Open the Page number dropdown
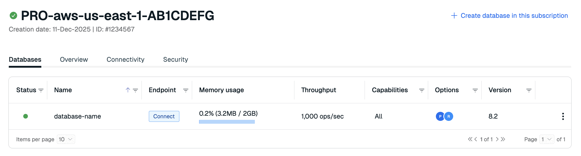Image resolution: width=581 pixels, height=156 pixels. [x=547, y=139]
